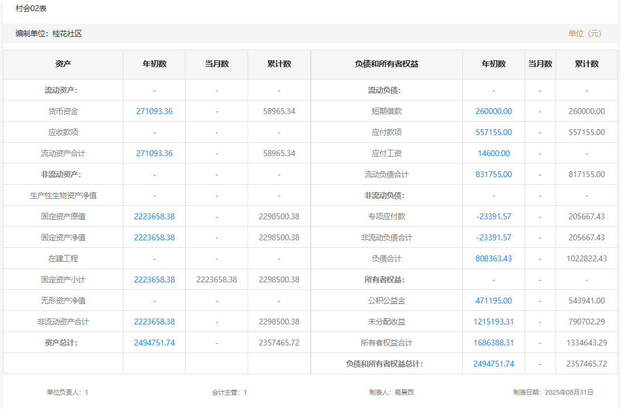621x411 pixels.
Task: Open 固定资产小计 年初数 blue value
Action: click(x=154, y=279)
